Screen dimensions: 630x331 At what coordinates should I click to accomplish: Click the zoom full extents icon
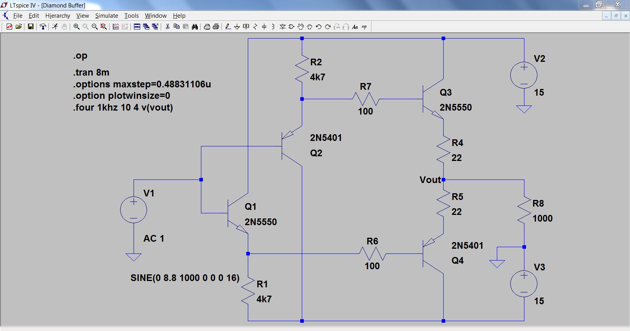[103, 27]
